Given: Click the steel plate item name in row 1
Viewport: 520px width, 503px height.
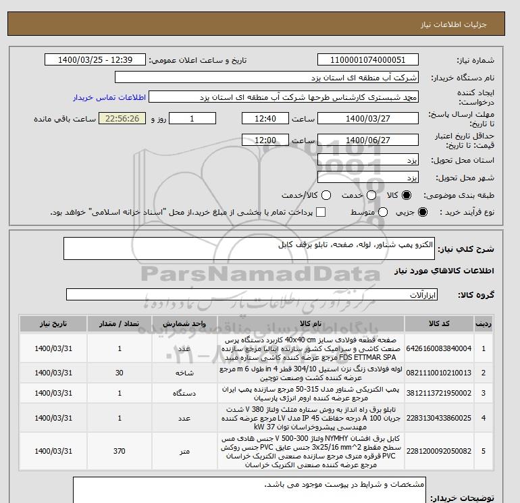Looking at the screenshot, I should [x=311, y=349].
